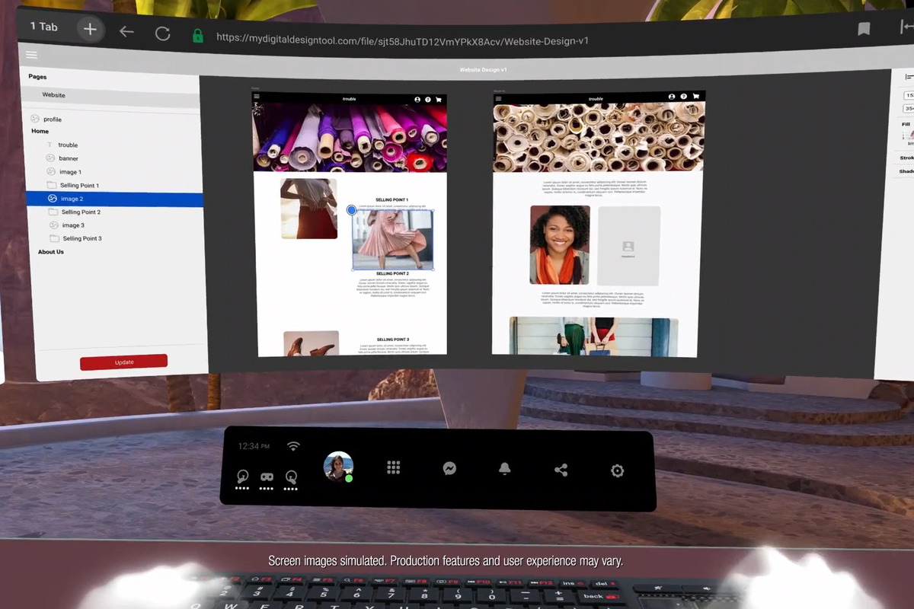Switch to the About Us page section
The width and height of the screenshot is (914, 609).
click(50, 251)
